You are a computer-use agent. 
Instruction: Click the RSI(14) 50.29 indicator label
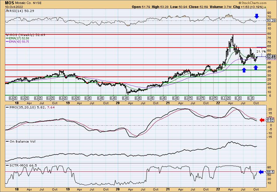pyautogui.click(x=20, y=11)
